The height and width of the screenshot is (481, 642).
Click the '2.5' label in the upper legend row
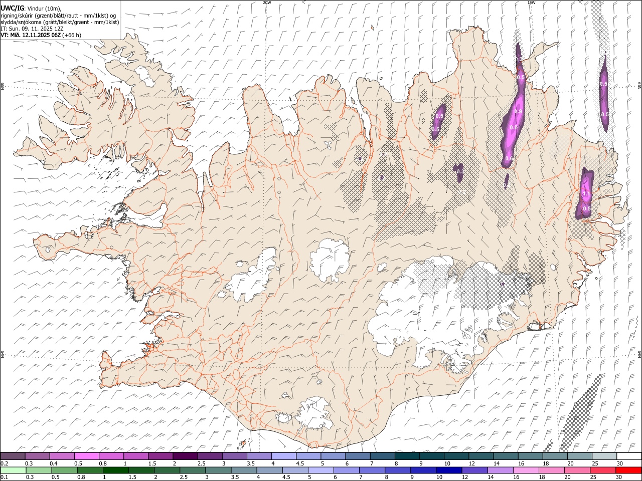click(x=201, y=463)
